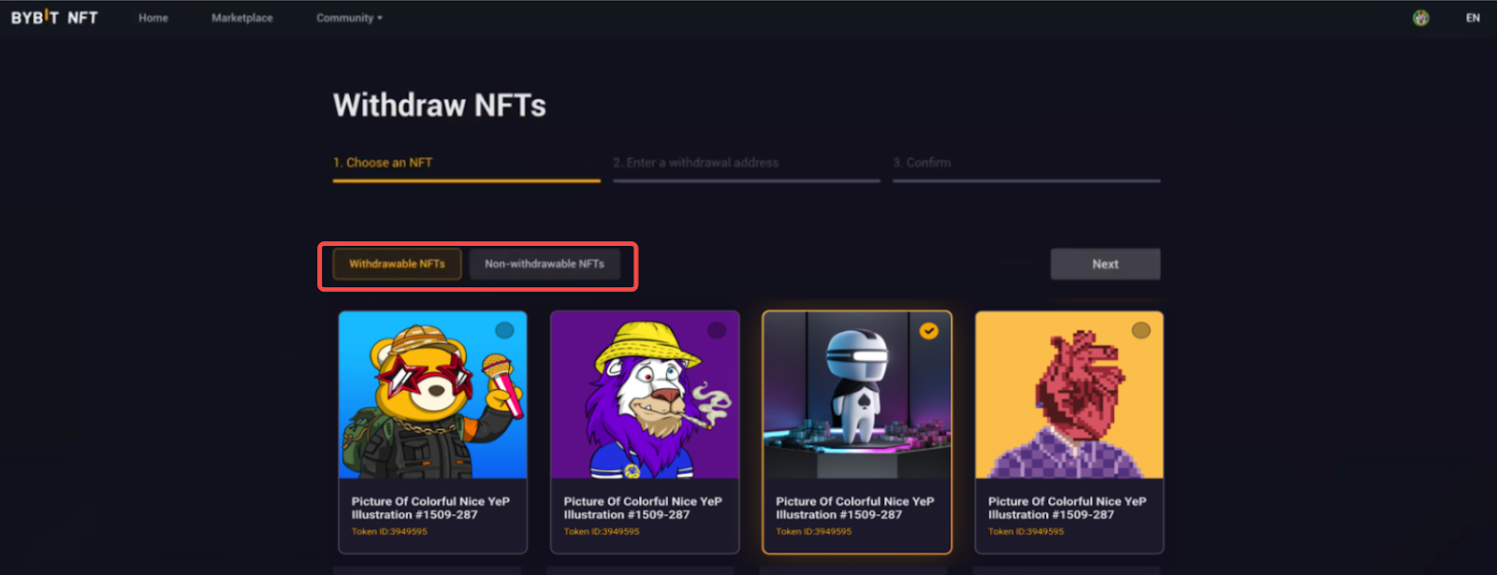Expand the Community dropdown menu
This screenshot has height=575, width=1497.
349,18
